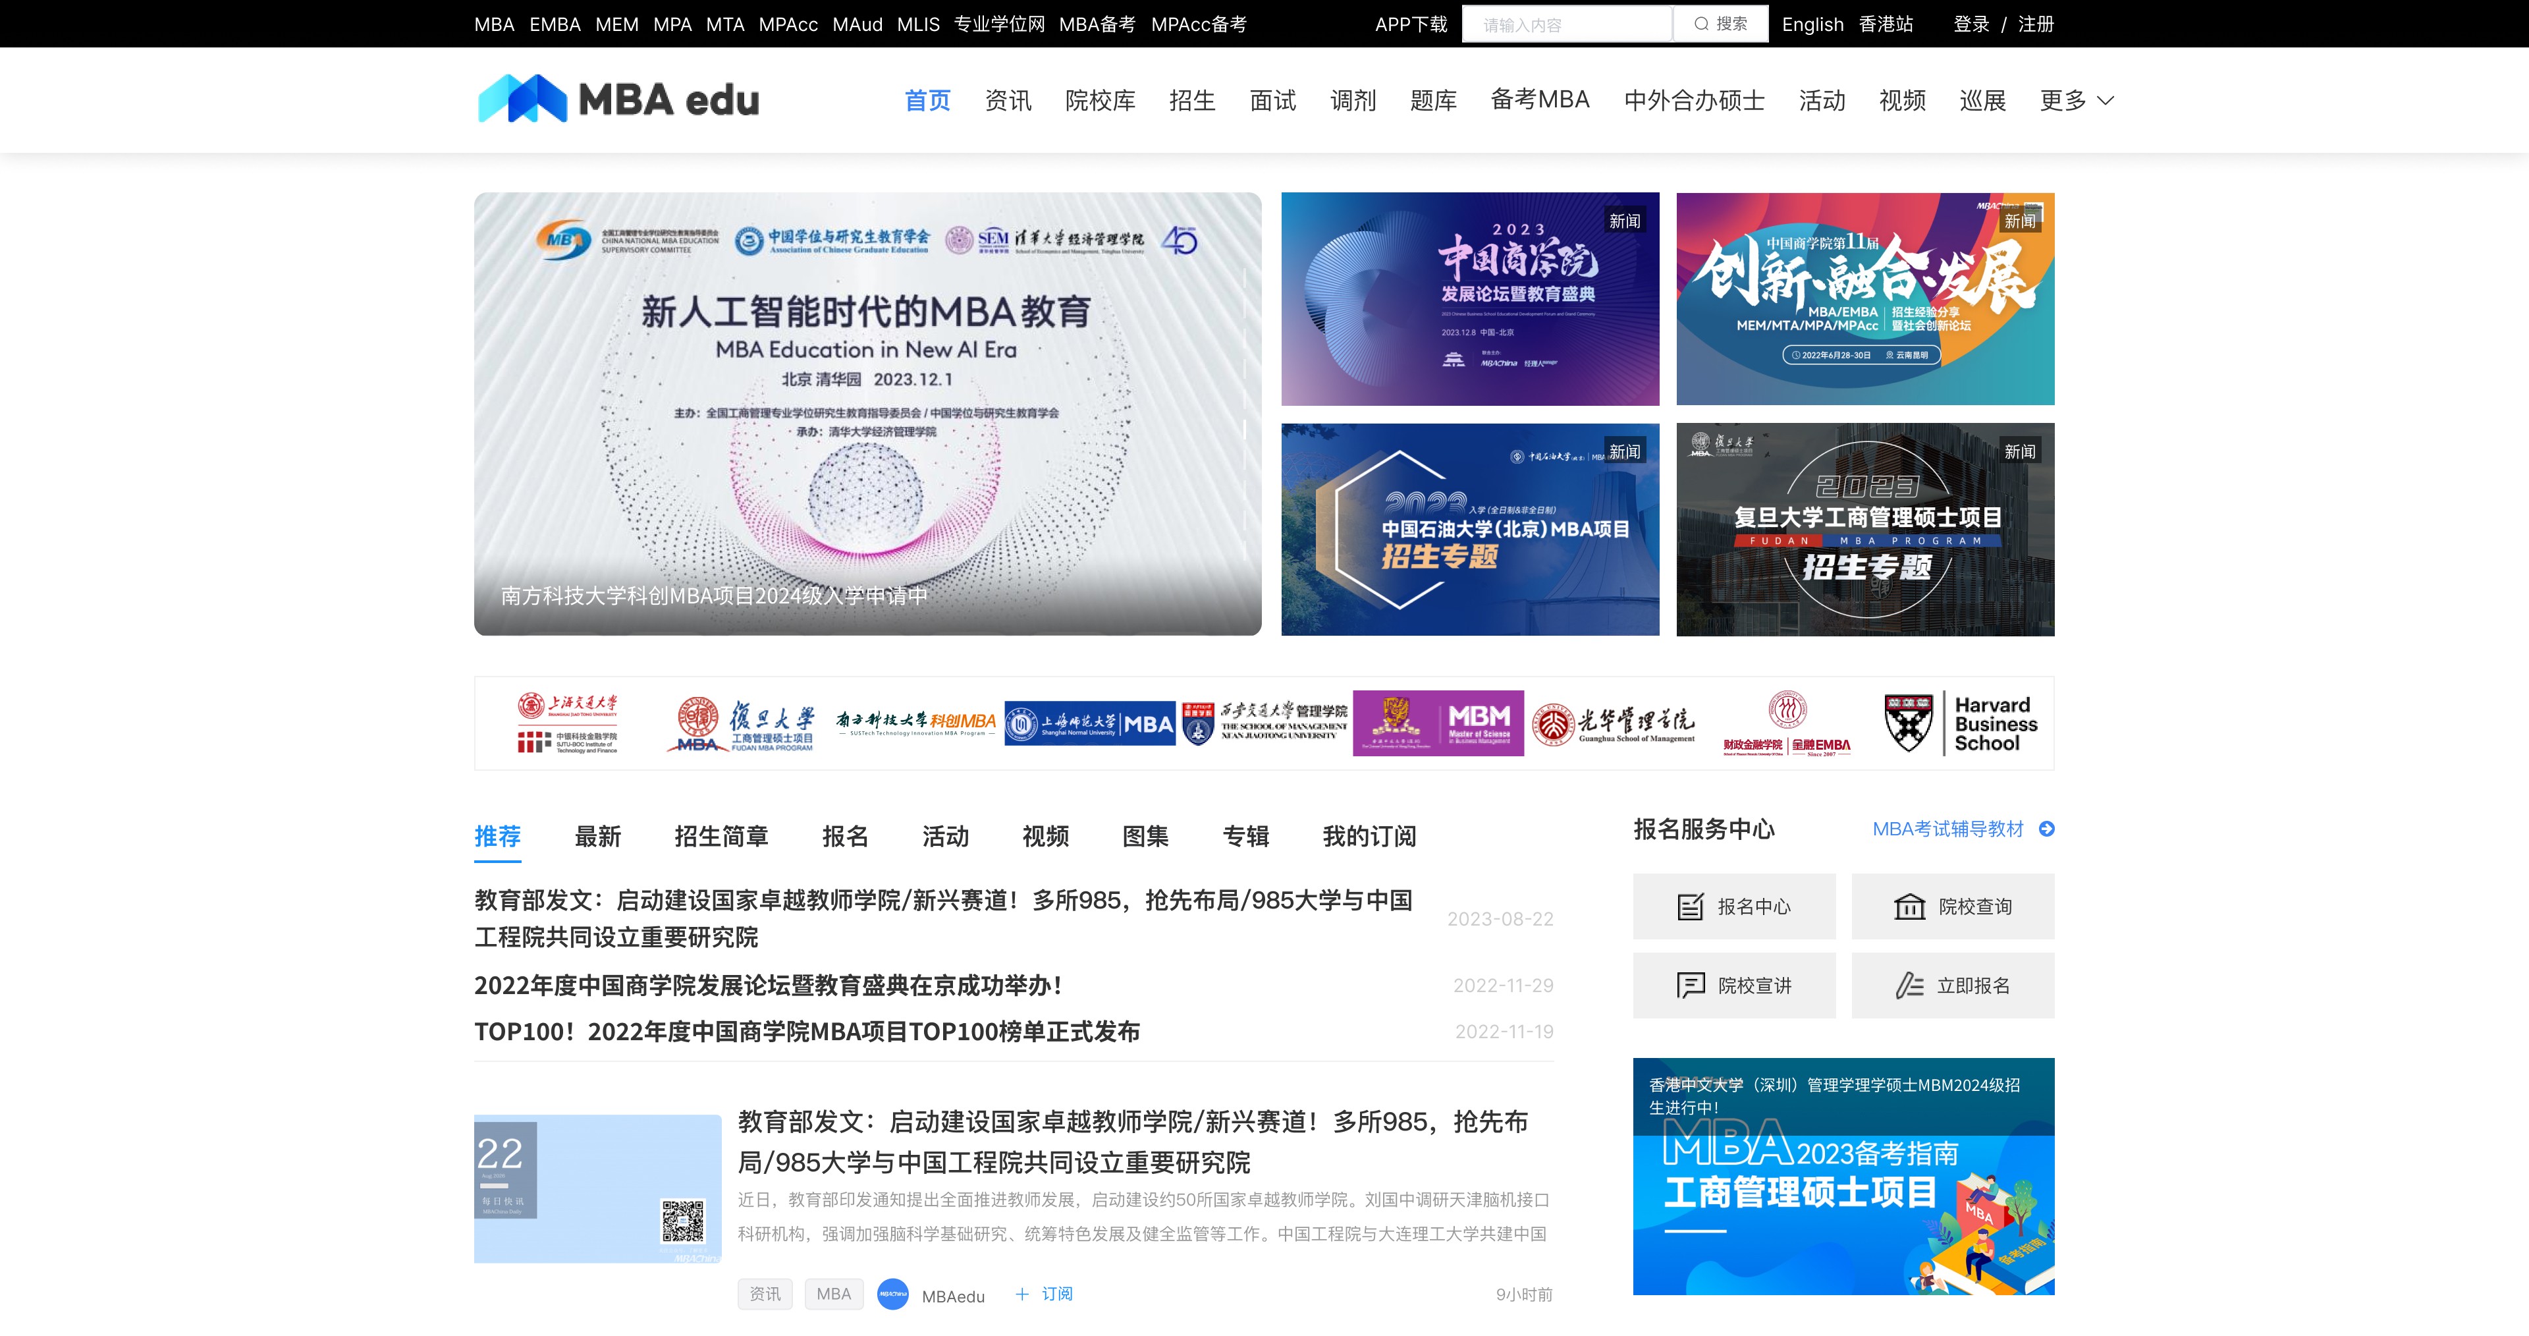This screenshot has width=2529, height=1336.
Task: Click the MBA edu logo
Action: point(618,99)
